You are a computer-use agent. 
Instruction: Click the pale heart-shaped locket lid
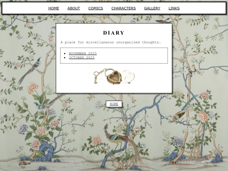128,76
